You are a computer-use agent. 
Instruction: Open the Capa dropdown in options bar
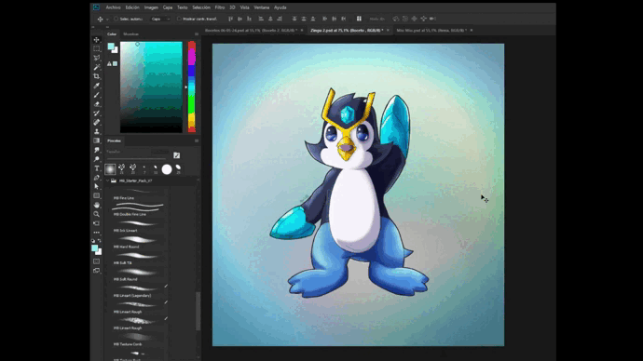(x=160, y=19)
